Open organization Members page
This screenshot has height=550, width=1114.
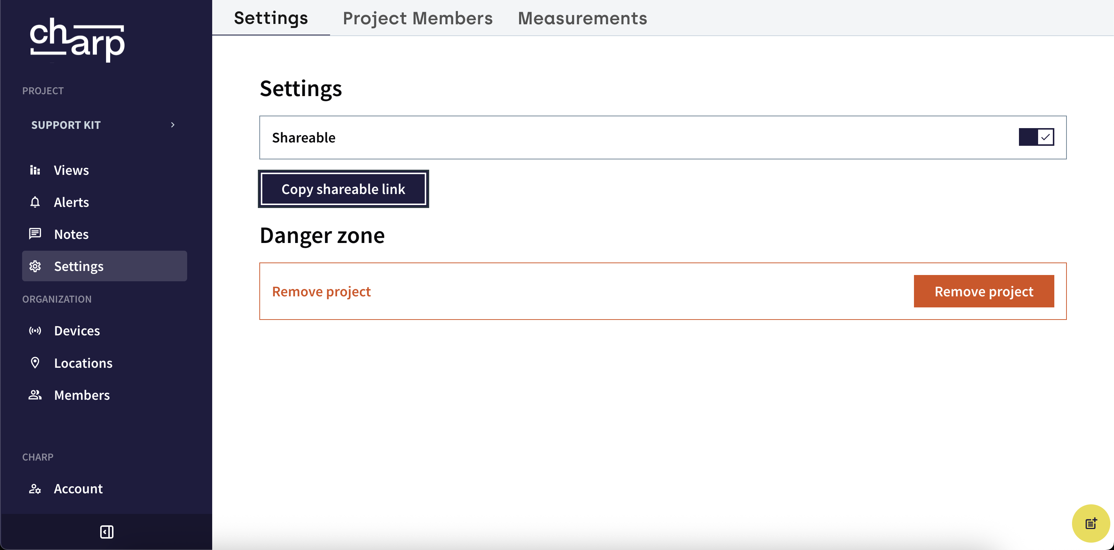tap(104, 395)
